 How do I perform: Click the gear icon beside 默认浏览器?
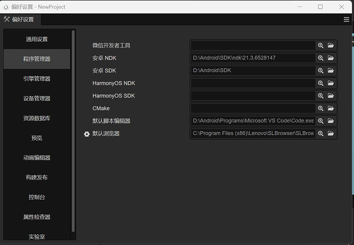(x=87, y=134)
